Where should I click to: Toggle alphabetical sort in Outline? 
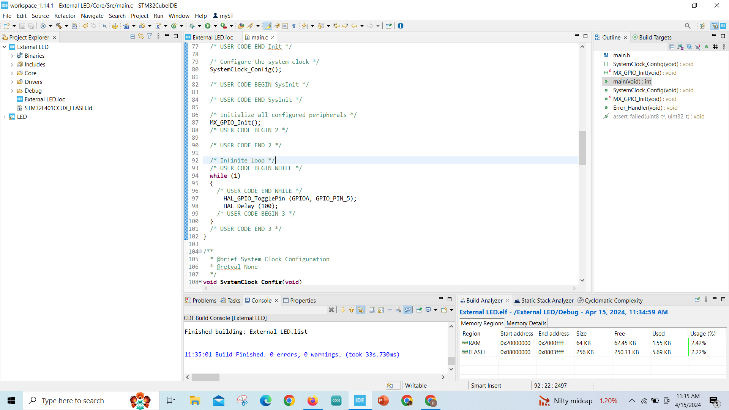coord(680,47)
